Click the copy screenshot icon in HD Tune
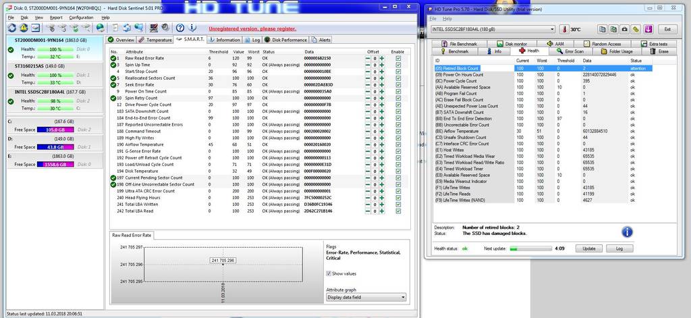The height and width of the screenshot is (318, 691). (x=613, y=29)
